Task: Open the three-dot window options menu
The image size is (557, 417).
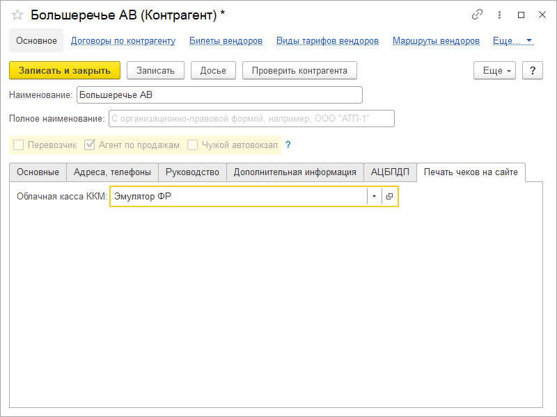Action: pyautogui.click(x=499, y=15)
